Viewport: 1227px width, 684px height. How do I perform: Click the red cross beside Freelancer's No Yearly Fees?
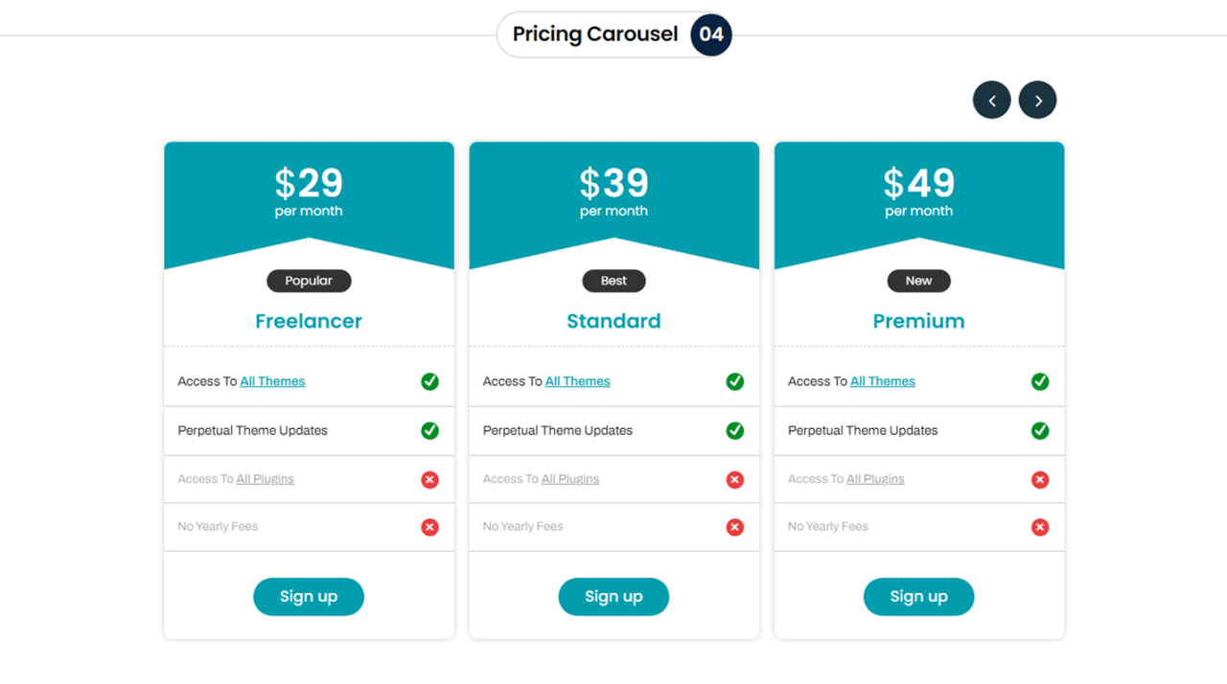pos(429,527)
